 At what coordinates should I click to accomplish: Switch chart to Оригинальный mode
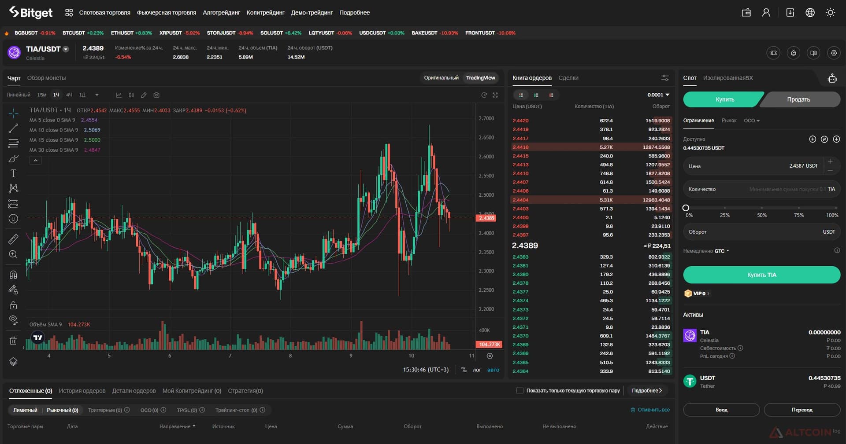[441, 78]
